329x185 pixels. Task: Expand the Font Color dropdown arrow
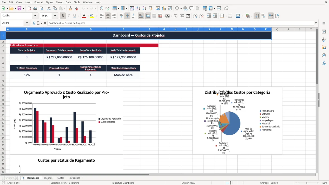[x=88, y=16]
